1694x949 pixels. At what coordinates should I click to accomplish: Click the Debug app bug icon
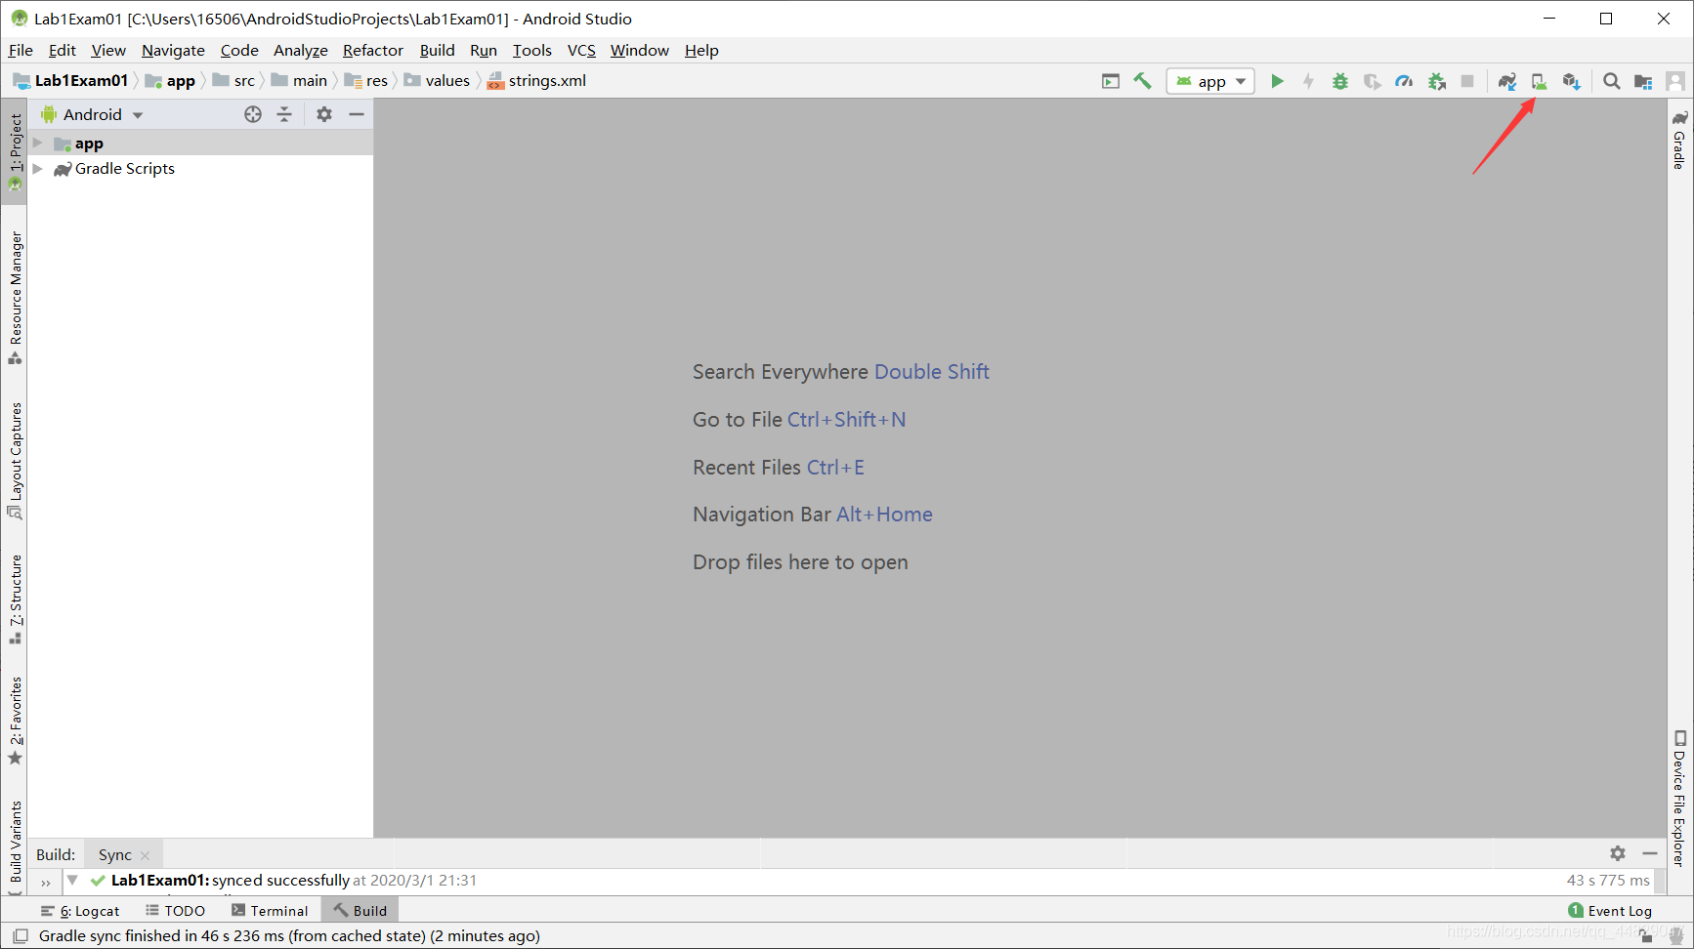tap(1340, 81)
